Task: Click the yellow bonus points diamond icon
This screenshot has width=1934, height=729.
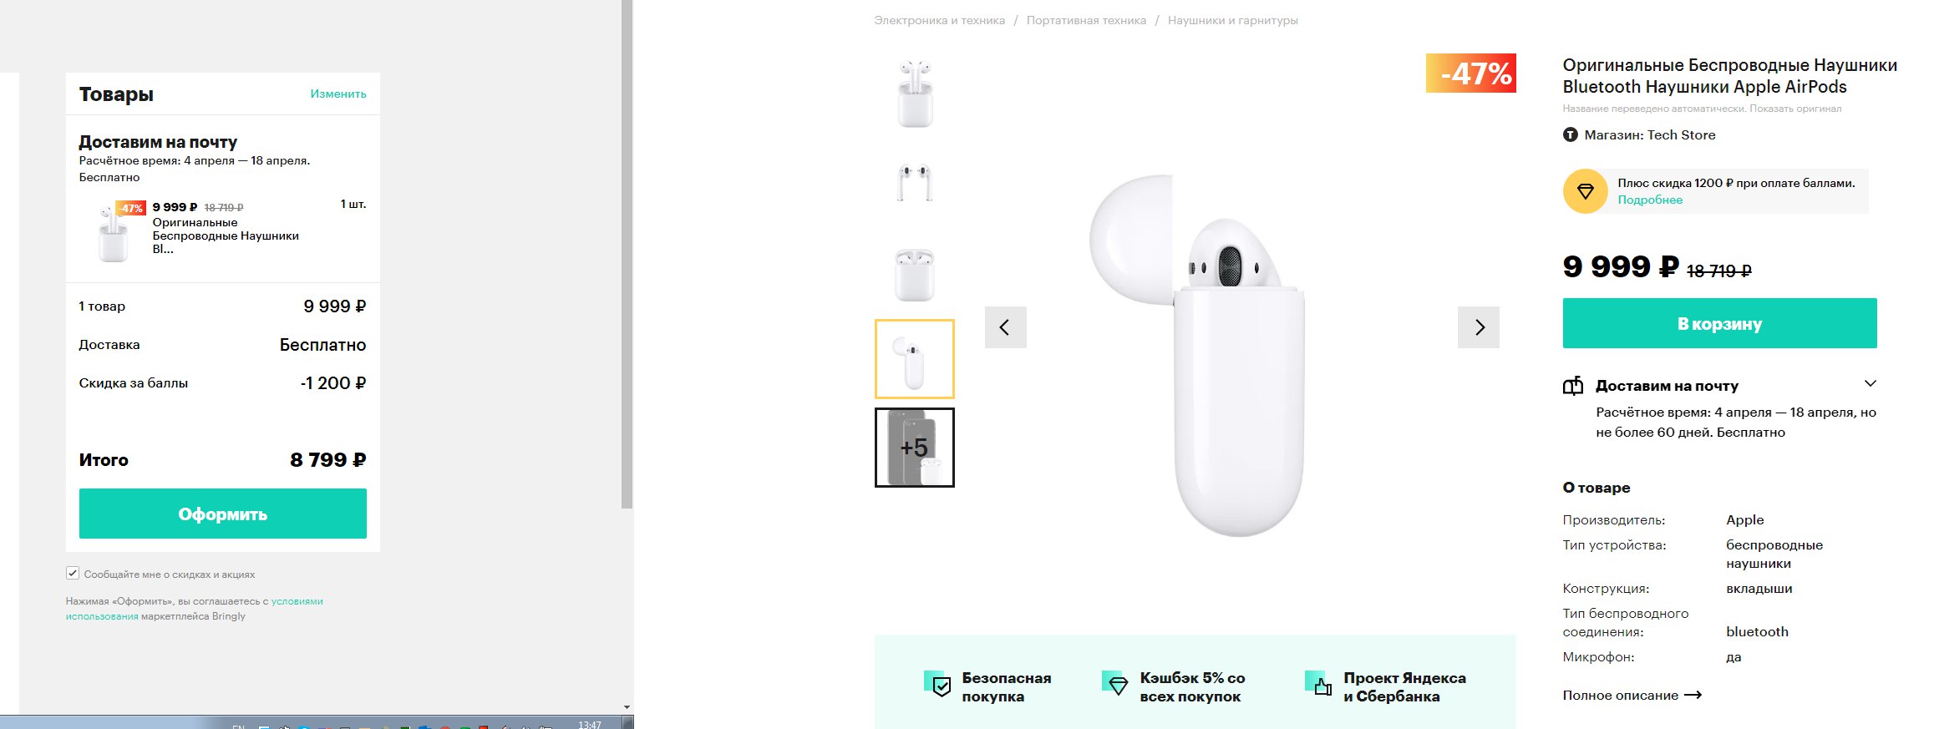Action: tap(1585, 191)
